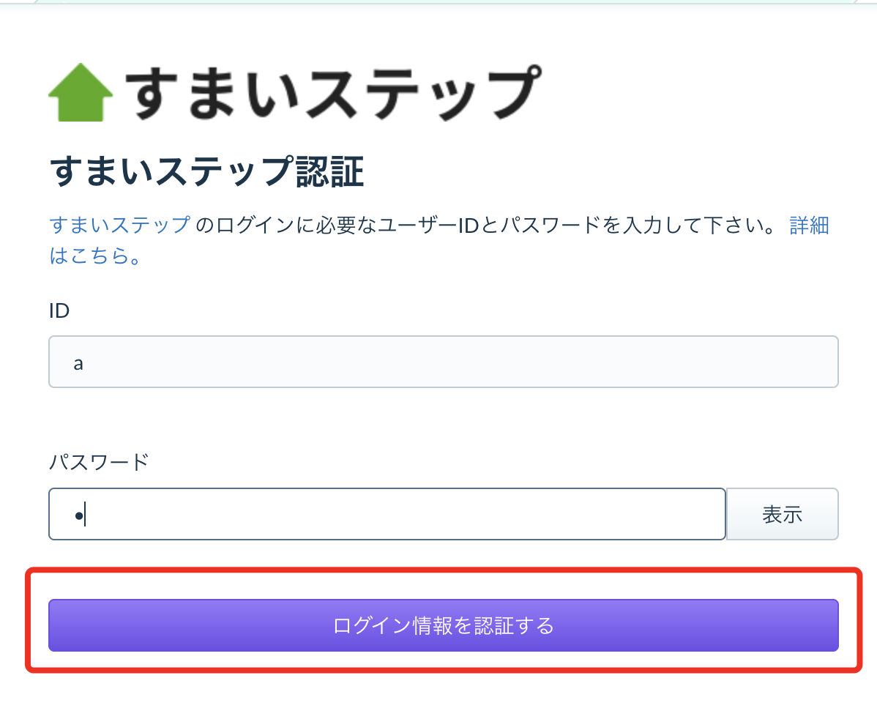Click the green house logo icon
Image resolution: width=877 pixels, height=719 pixels.
81,92
